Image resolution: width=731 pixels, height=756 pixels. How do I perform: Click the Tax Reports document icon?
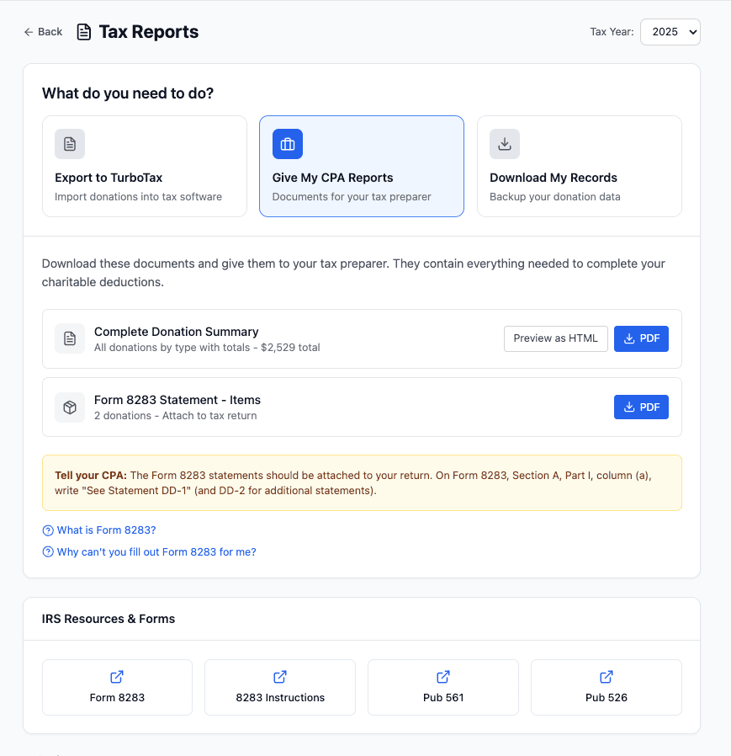(x=84, y=32)
